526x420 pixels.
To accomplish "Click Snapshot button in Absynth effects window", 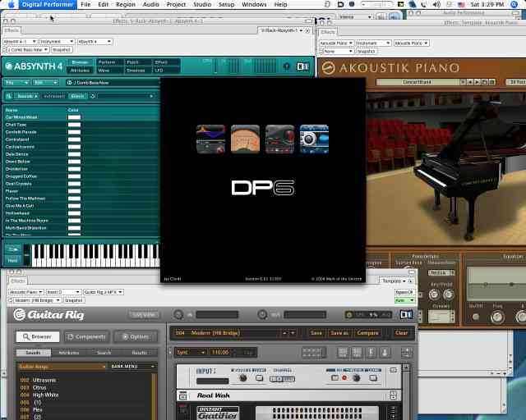I will point(62,49).
